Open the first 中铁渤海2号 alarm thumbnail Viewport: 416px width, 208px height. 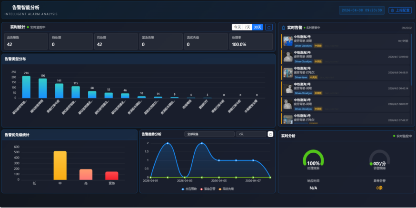(x=288, y=41)
